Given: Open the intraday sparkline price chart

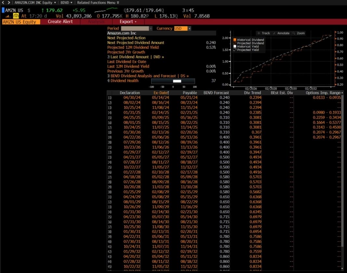Looking at the screenshot, I should [x=106, y=10].
